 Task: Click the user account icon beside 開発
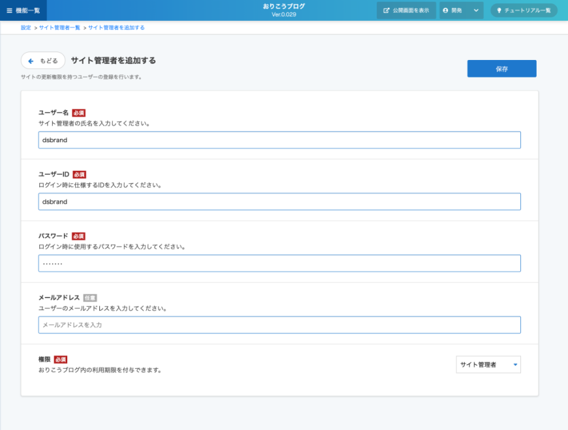pos(446,10)
